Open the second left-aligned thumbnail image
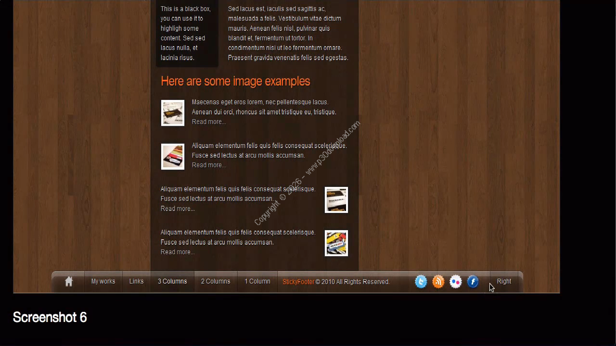 pos(173,157)
